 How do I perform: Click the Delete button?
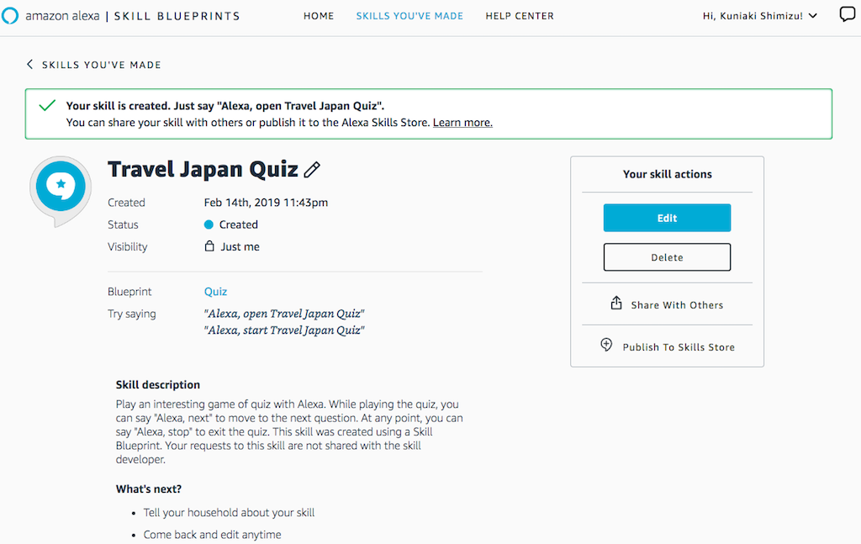(x=667, y=257)
